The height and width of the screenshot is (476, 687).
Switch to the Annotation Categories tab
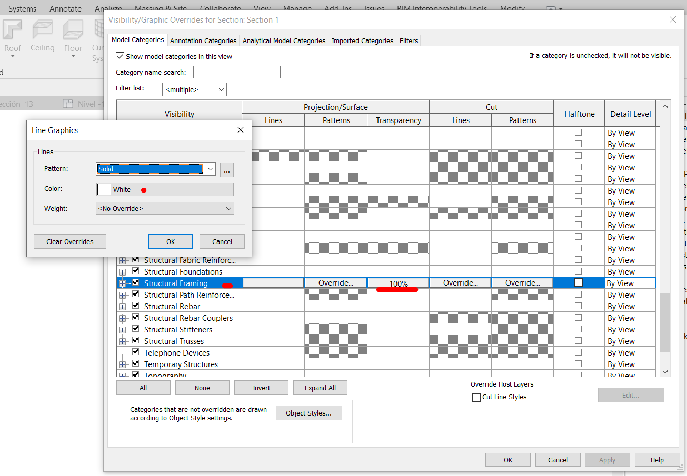[x=203, y=40]
